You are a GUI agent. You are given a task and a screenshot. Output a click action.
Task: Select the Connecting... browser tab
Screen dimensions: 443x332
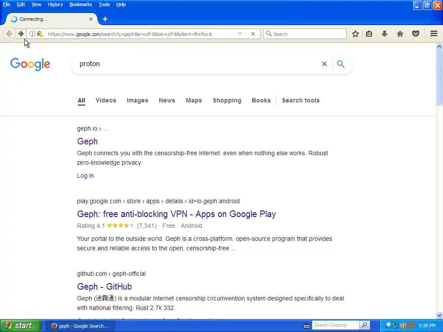[x=52, y=19]
